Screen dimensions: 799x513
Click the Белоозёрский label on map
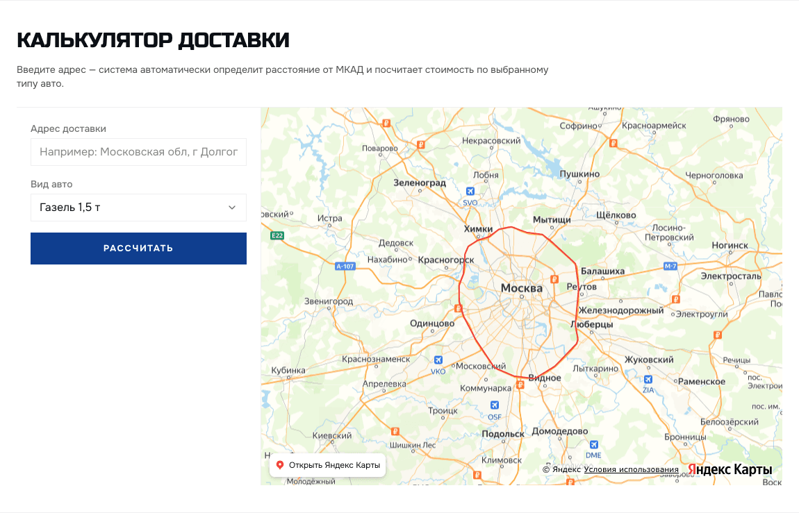point(730,421)
